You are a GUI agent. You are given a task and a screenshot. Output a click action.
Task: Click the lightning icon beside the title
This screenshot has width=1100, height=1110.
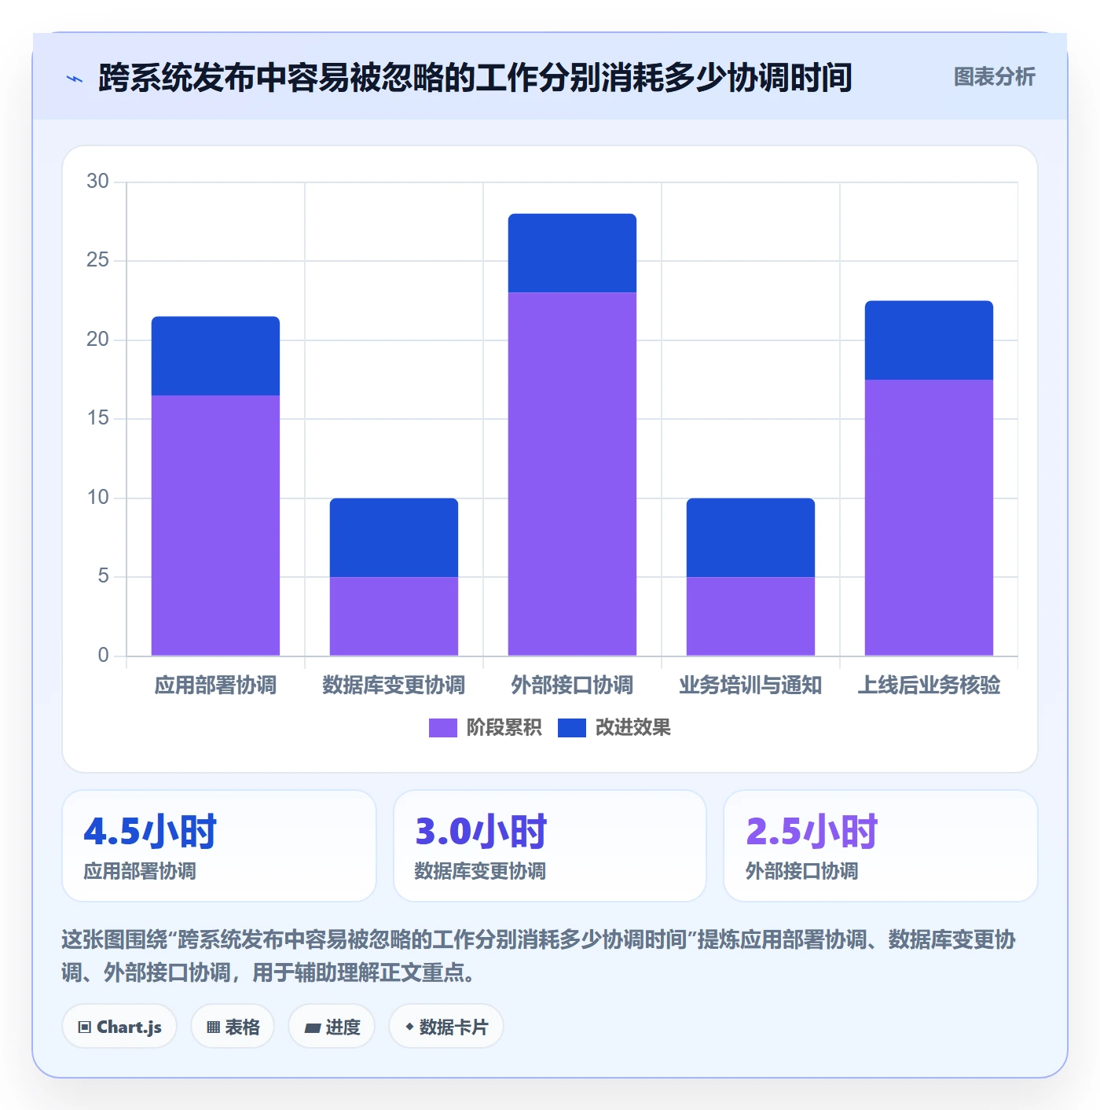coord(75,79)
